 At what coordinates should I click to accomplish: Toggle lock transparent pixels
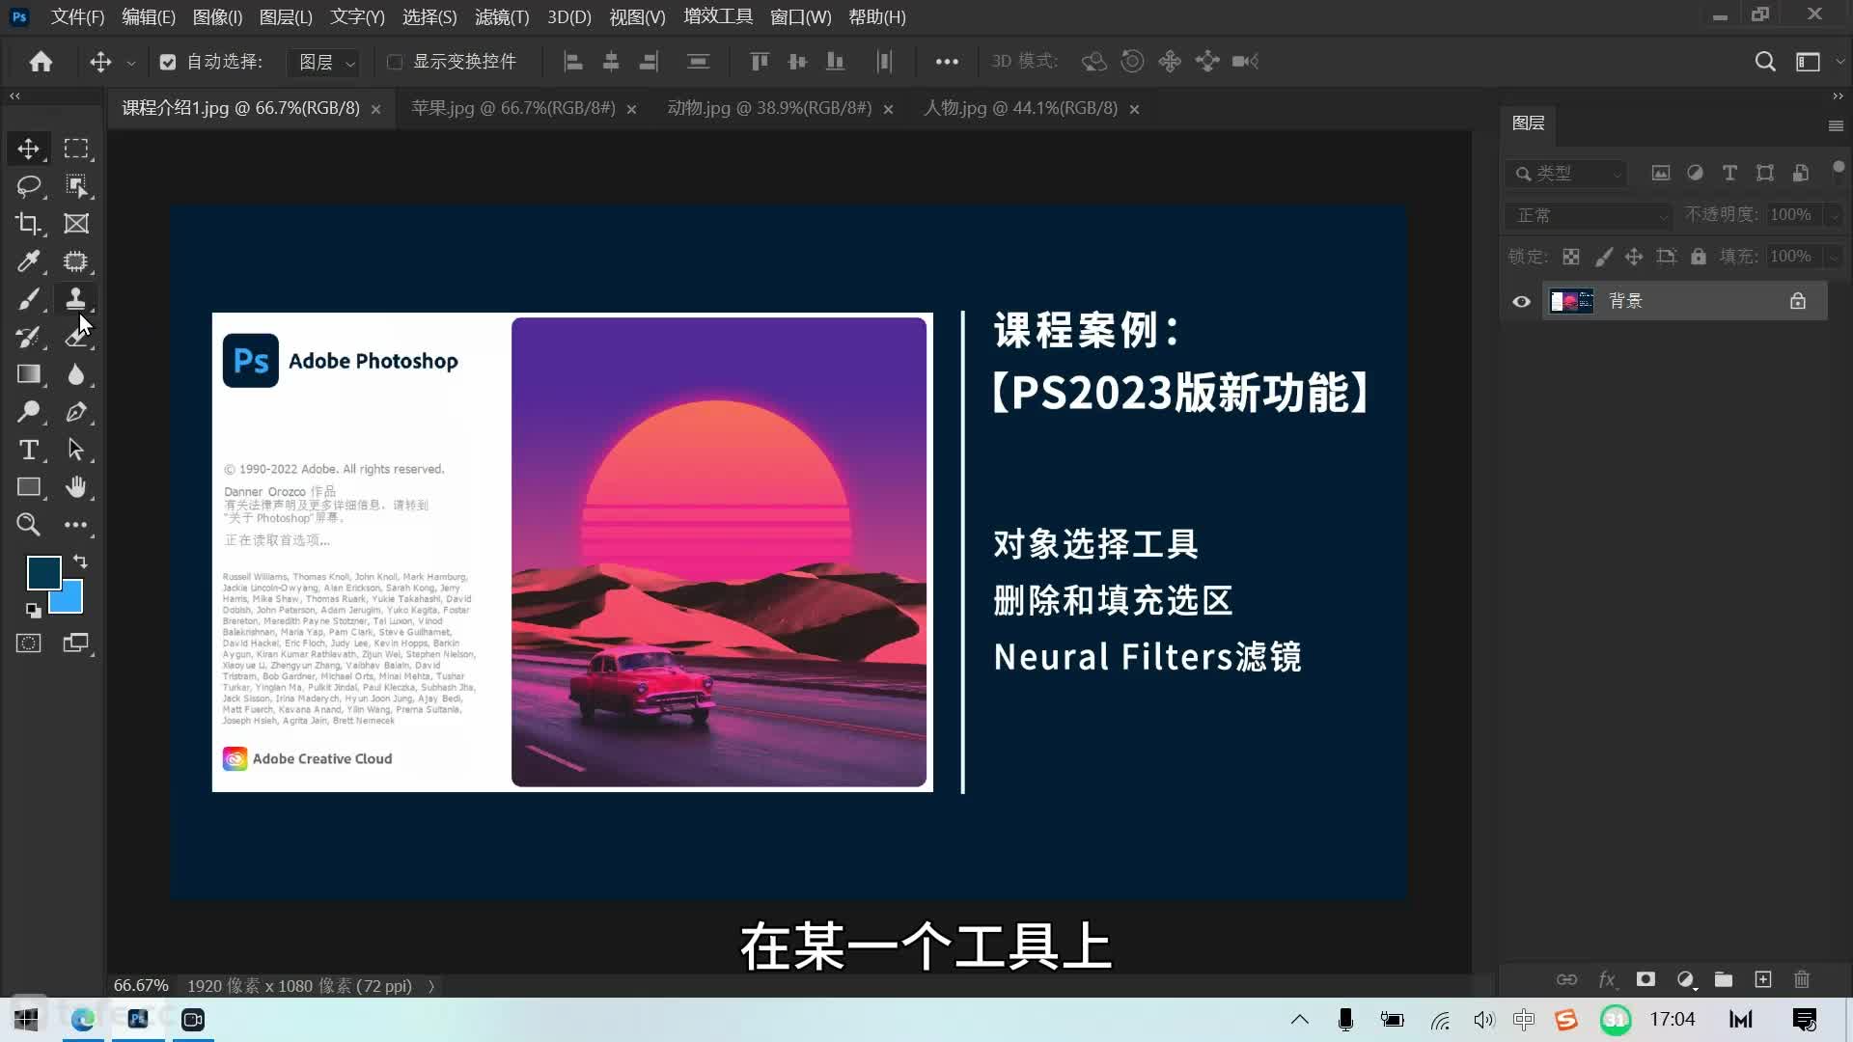pos(1571,257)
